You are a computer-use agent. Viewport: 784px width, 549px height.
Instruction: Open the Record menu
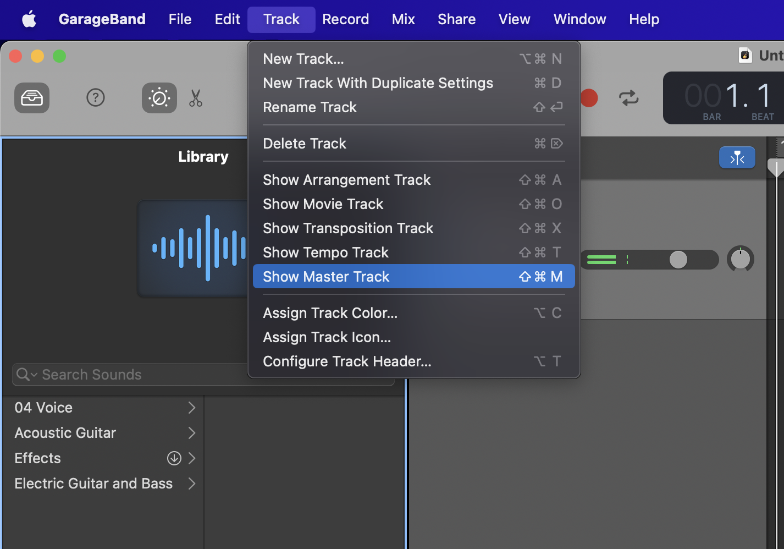point(346,20)
